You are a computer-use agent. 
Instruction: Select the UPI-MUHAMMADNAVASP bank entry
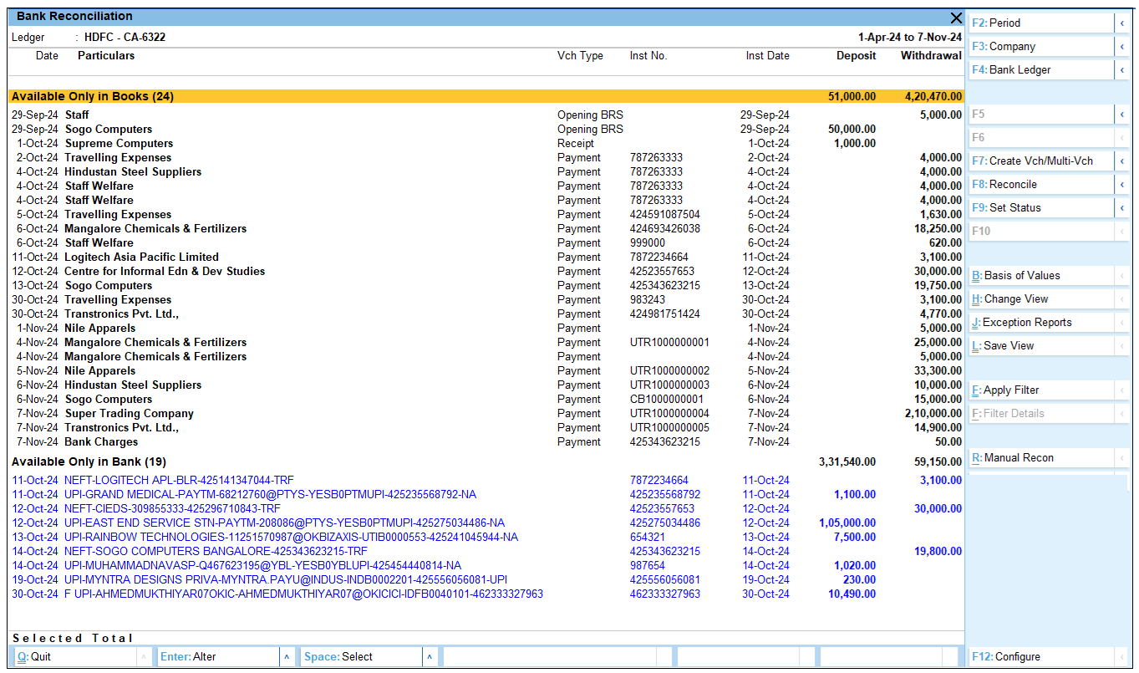tap(486, 566)
